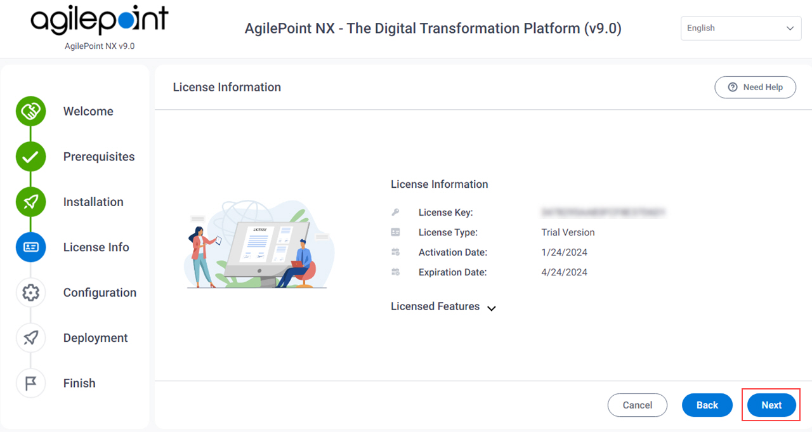
Task: Open Need Help
Action: coord(755,88)
